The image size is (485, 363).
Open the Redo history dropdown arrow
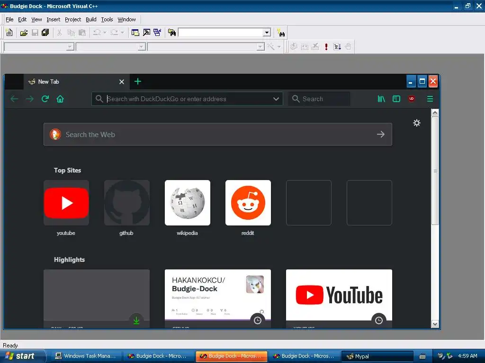123,33
